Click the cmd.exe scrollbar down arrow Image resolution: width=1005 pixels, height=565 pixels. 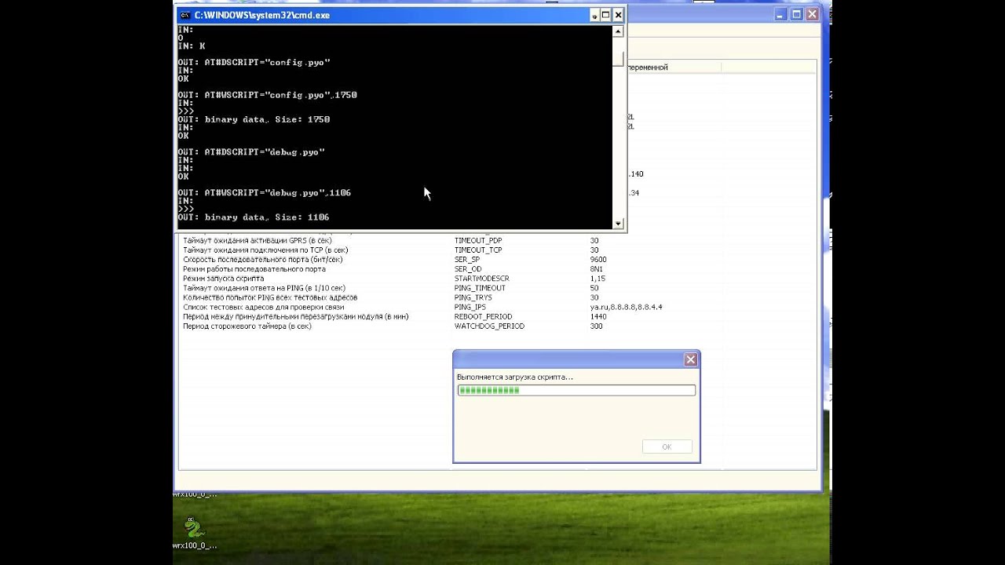coord(618,224)
